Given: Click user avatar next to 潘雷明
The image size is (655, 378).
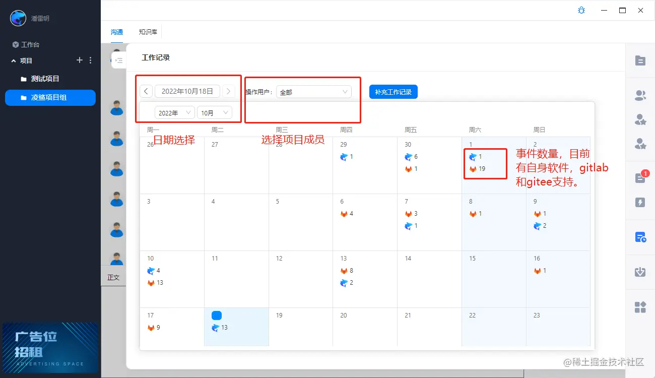Looking at the screenshot, I should [18, 18].
